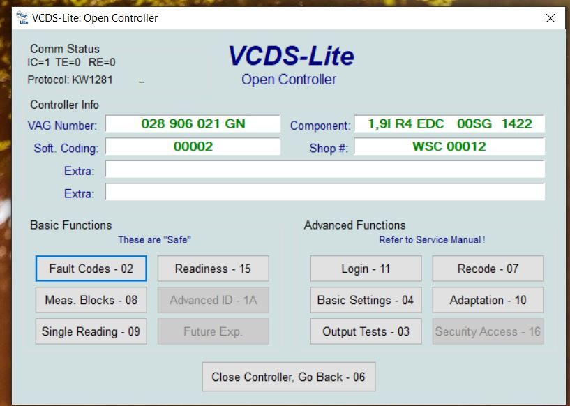
Task: Click the VAG Number: label
Action: [x=63, y=126]
